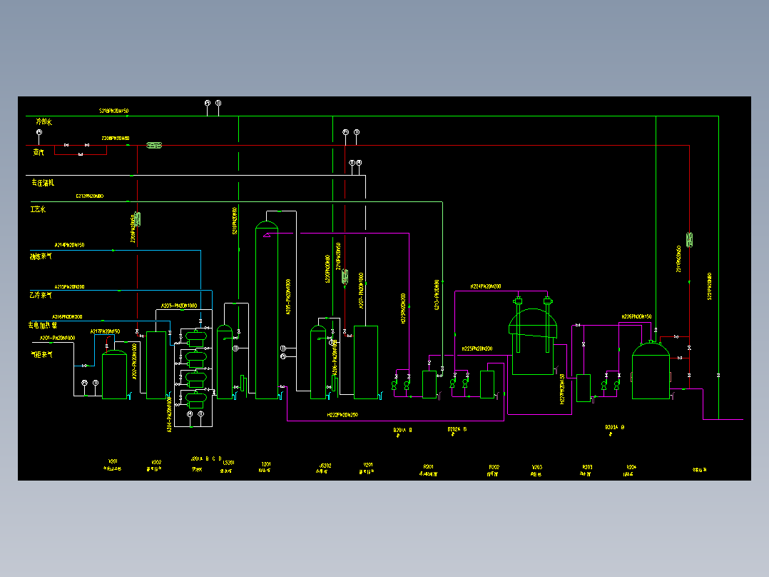Select the tall T201 tower outline
769x577 pixels.
267,310
